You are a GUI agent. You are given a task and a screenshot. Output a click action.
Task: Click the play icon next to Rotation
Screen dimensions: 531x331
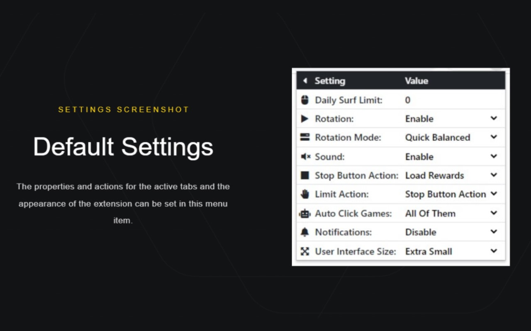tap(305, 119)
